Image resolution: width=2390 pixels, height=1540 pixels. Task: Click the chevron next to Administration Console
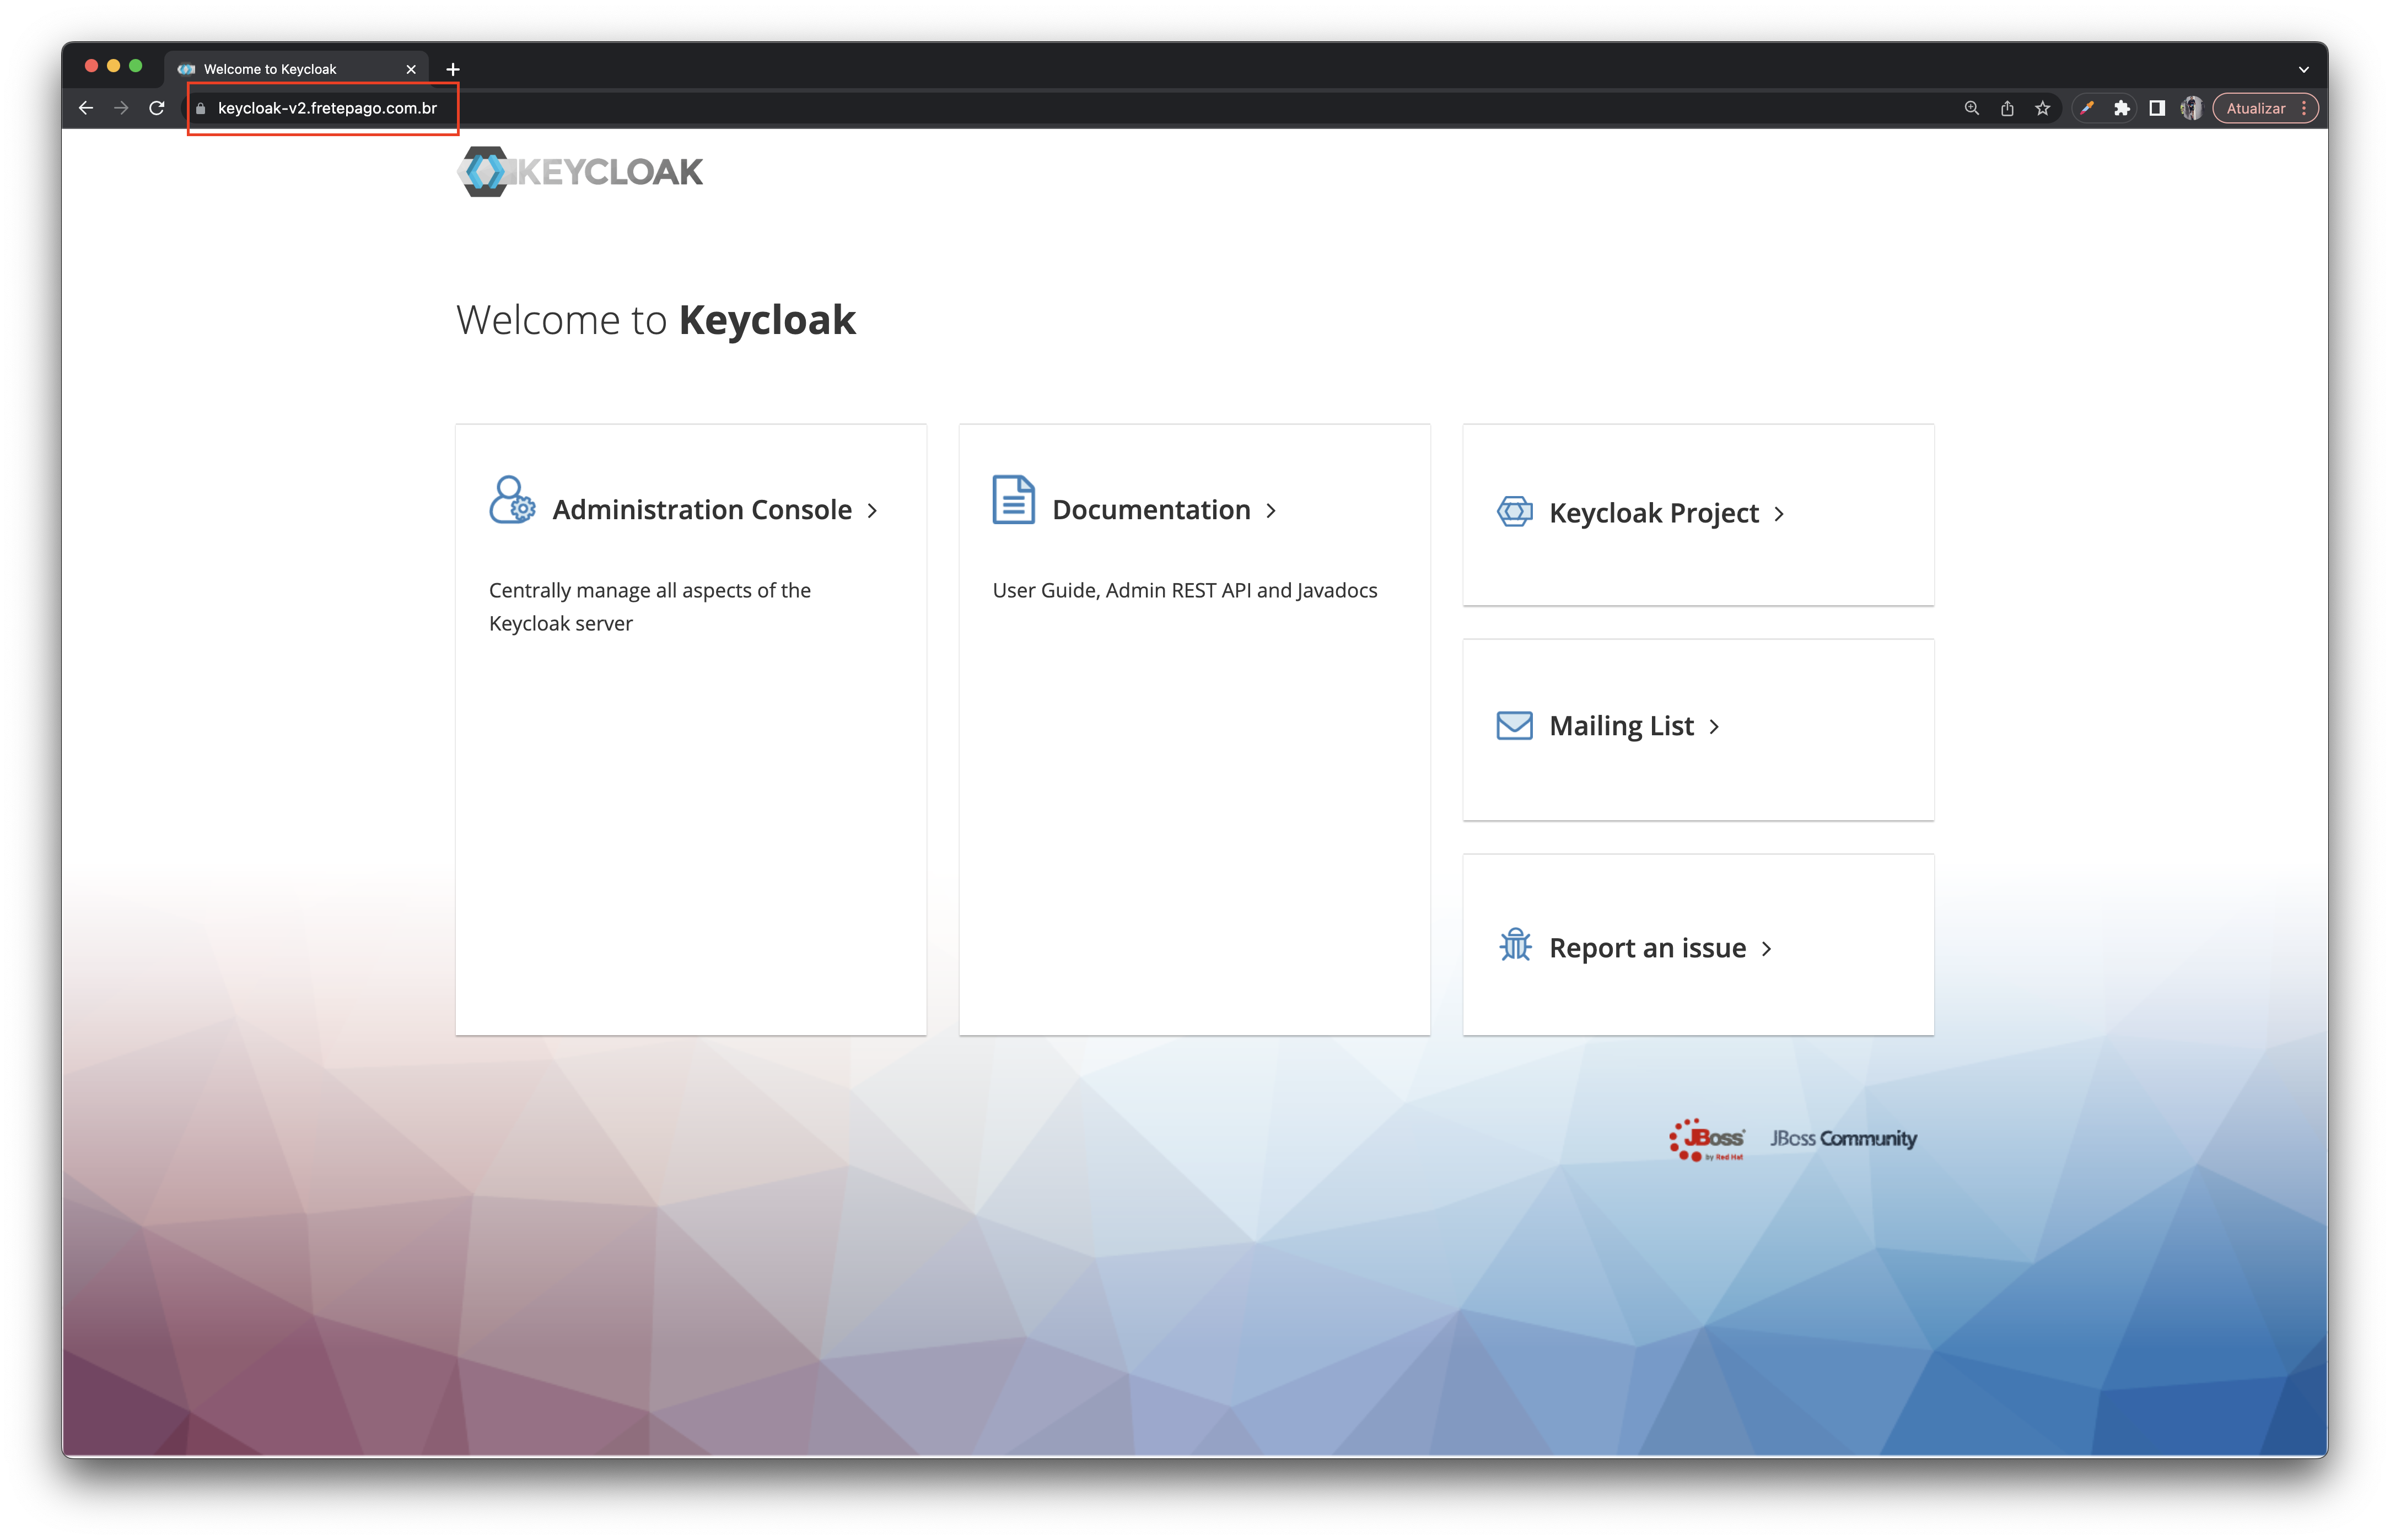pyautogui.click(x=872, y=511)
